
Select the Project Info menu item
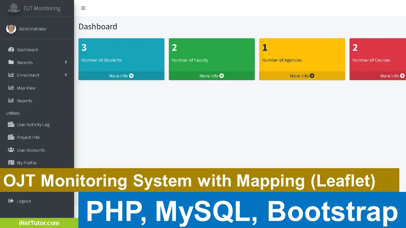[28, 137]
